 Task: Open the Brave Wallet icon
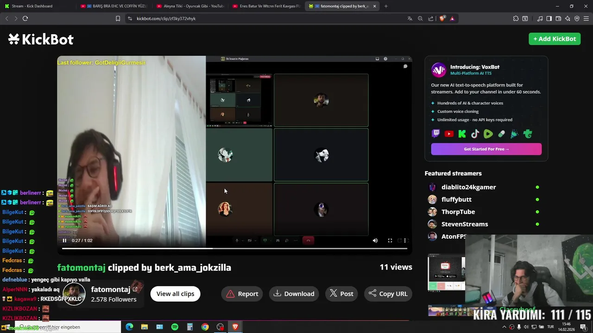558,18
